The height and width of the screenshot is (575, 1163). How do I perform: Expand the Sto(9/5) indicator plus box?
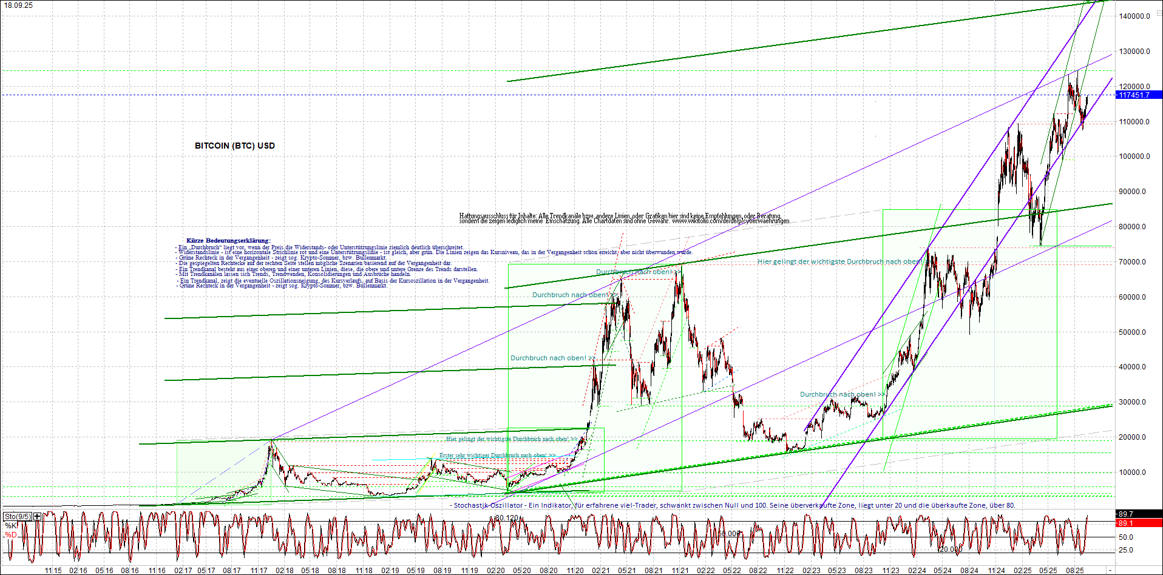[x=38, y=517]
